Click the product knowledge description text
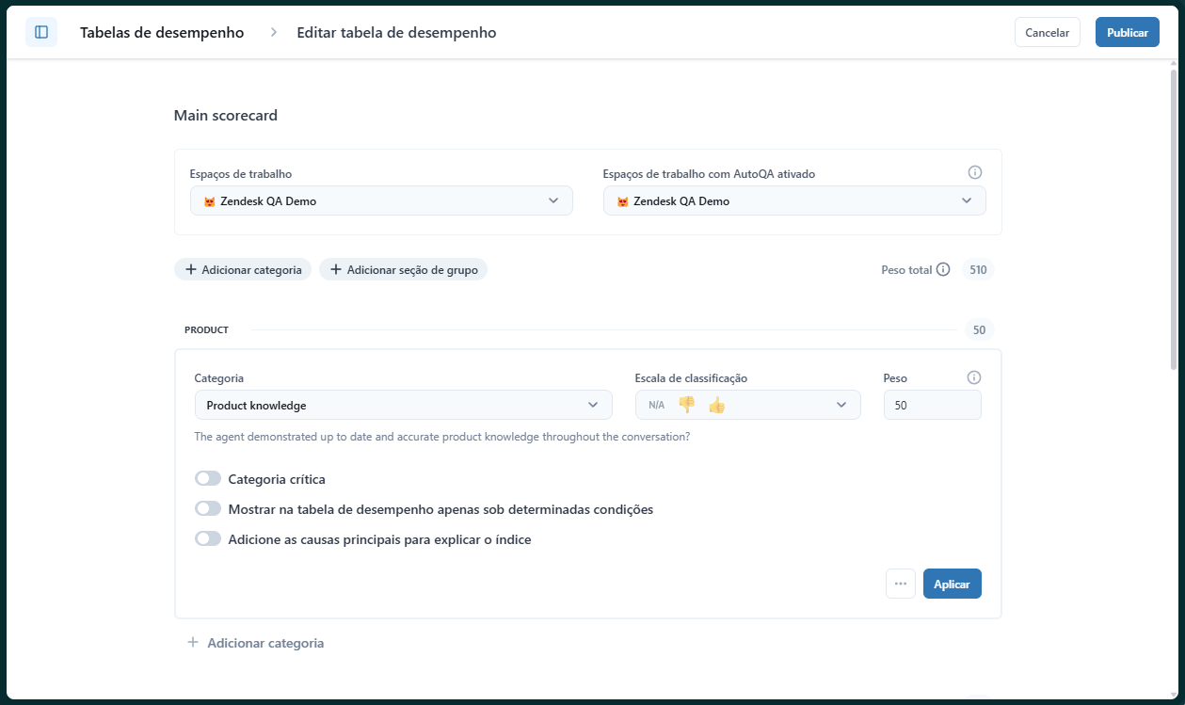 tap(441, 437)
